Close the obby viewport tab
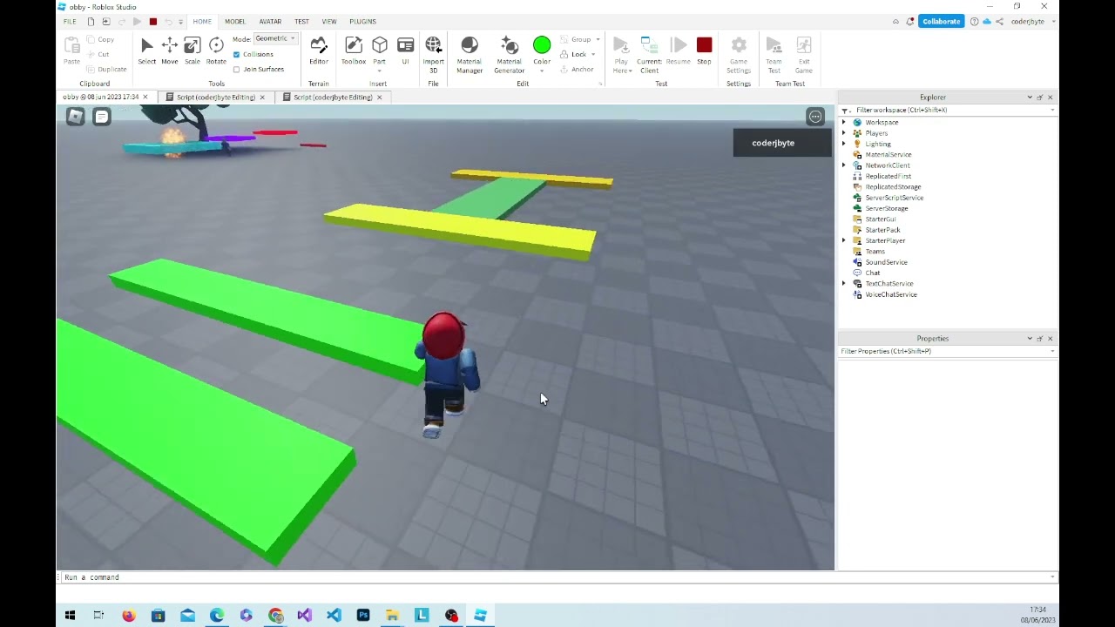The height and width of the screenshot is (627, 1115). coord(145,98)
